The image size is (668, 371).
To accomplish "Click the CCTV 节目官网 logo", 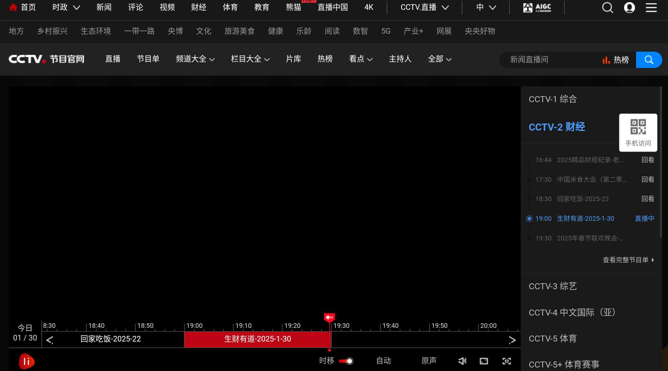I will point(46,59).
